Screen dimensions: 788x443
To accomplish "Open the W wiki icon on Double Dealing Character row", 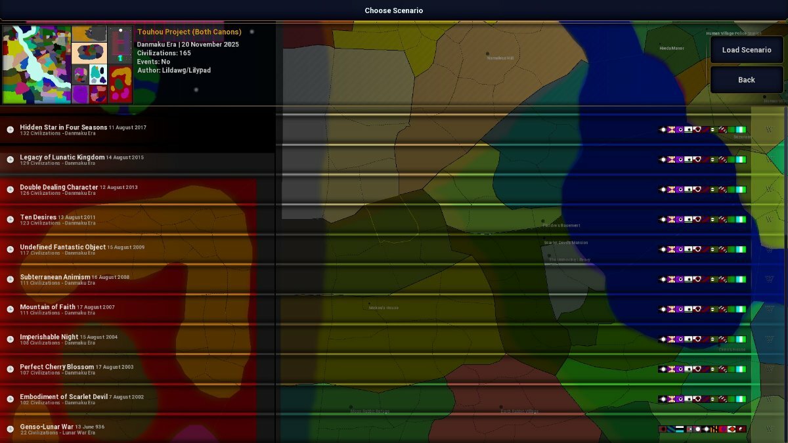I will coord(769,190).
